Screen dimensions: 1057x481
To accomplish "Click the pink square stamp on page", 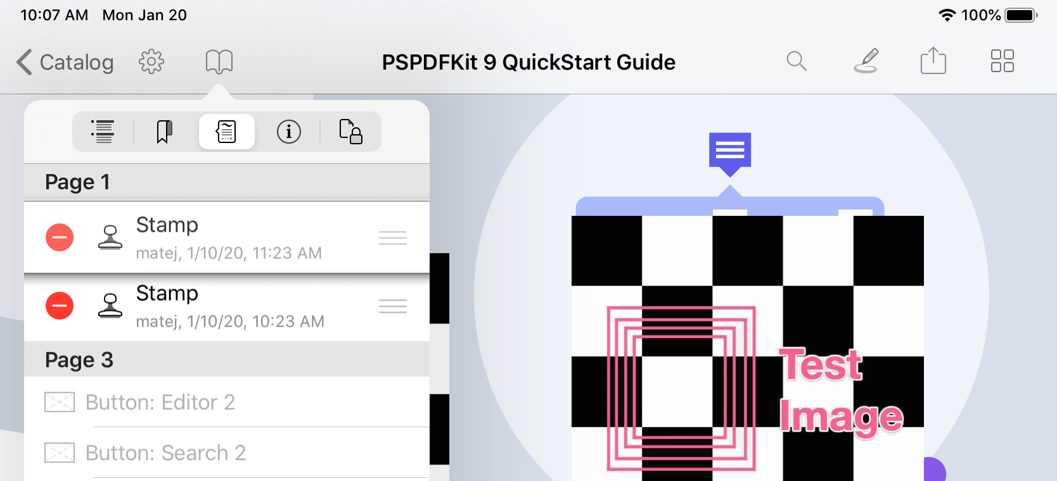I will coord(681,389).
